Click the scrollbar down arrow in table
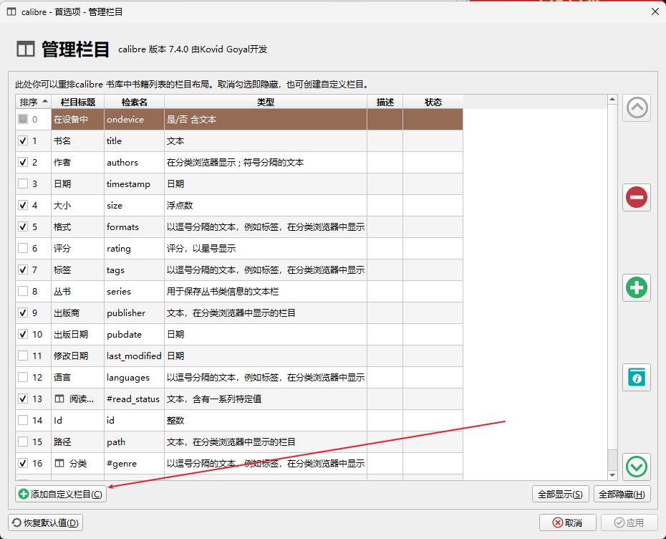 pos(612,474)
